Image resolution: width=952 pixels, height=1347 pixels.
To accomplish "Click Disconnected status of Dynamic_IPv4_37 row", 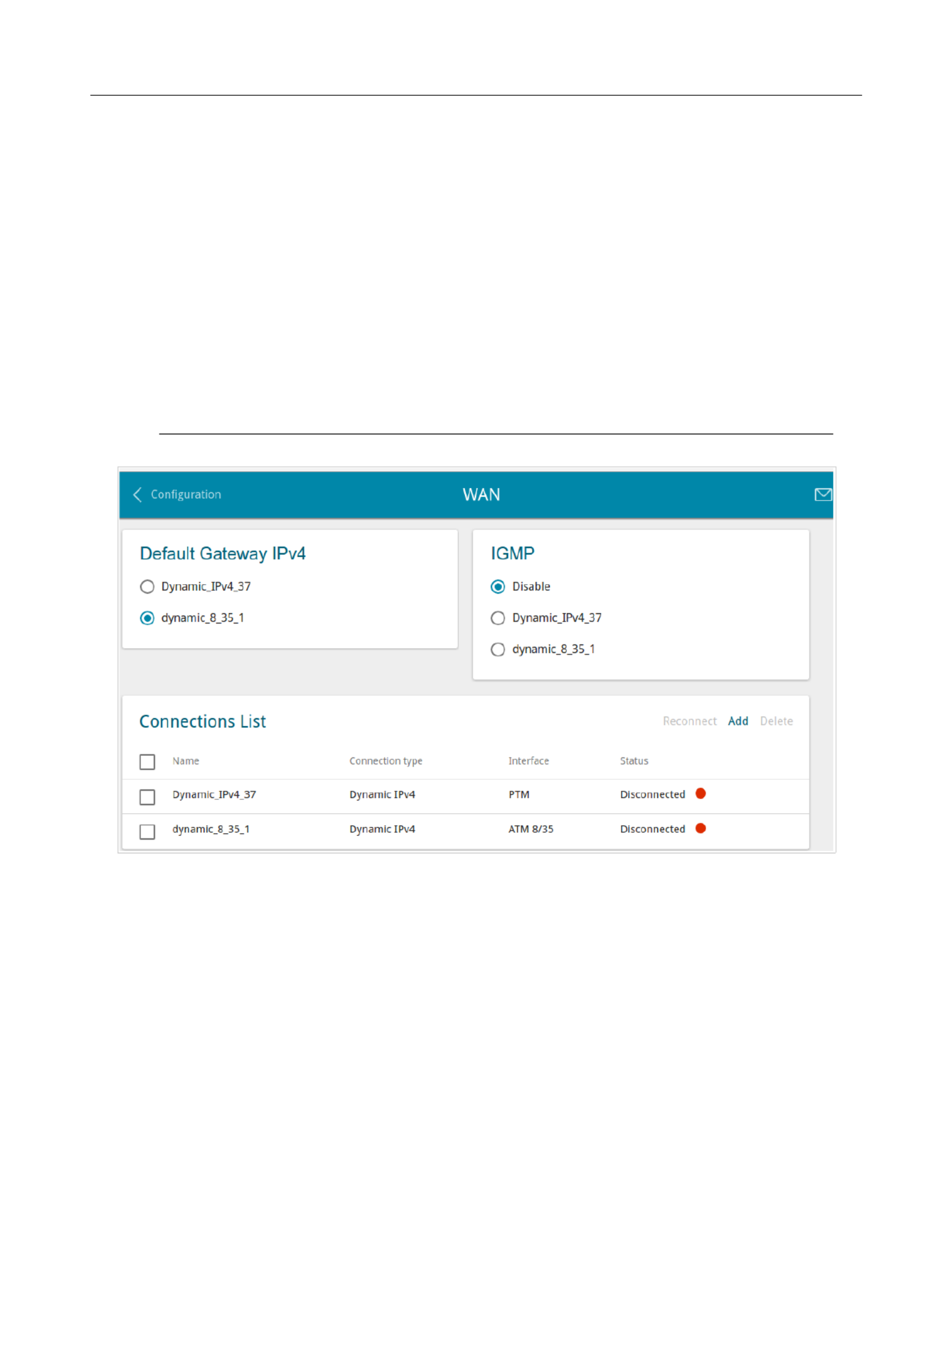I will pyautogui.click(x=652, y=795).
